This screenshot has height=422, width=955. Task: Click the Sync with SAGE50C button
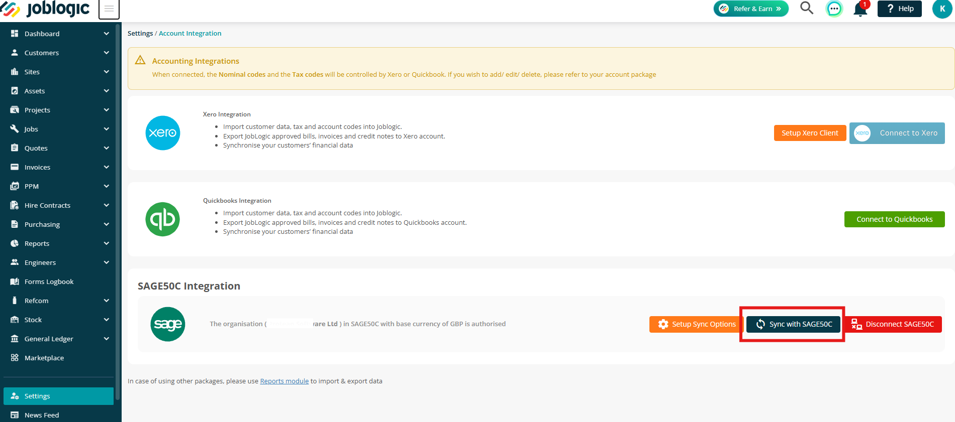tap(793, 324)
